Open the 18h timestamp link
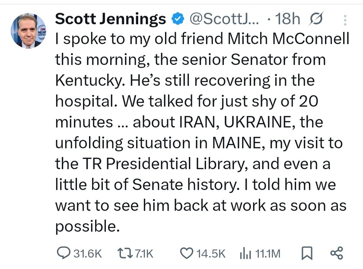This screenshot has width=363, height=269. 287,19
